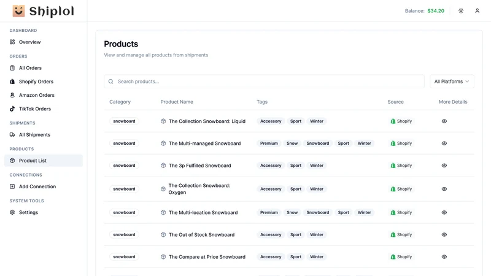The width and height of the screenshot is (491, 276).
Task: Click the TikTok logo icon beside TikTok Orders
Action: click(12, 109)
